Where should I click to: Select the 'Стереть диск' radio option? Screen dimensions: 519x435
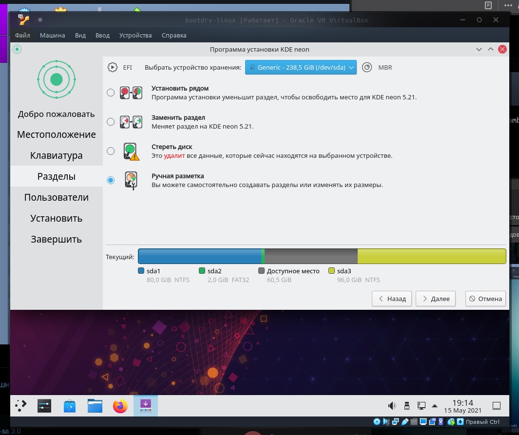tap(111, 151)
